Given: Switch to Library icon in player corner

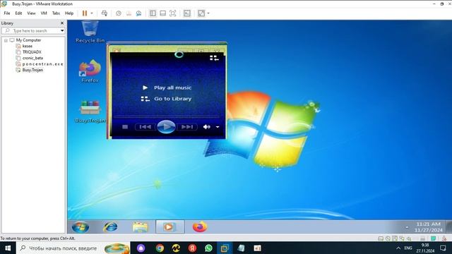Looking at the screenshot, I should click(214, 58).
